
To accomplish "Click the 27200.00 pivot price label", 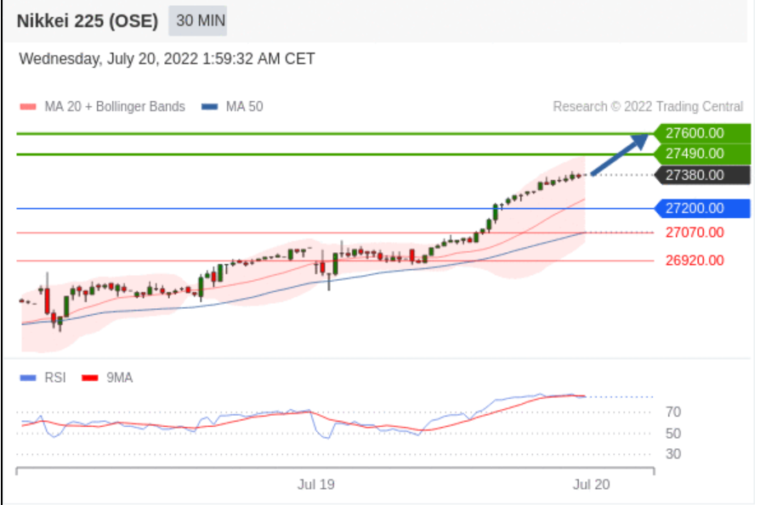I will pos(702,209).
